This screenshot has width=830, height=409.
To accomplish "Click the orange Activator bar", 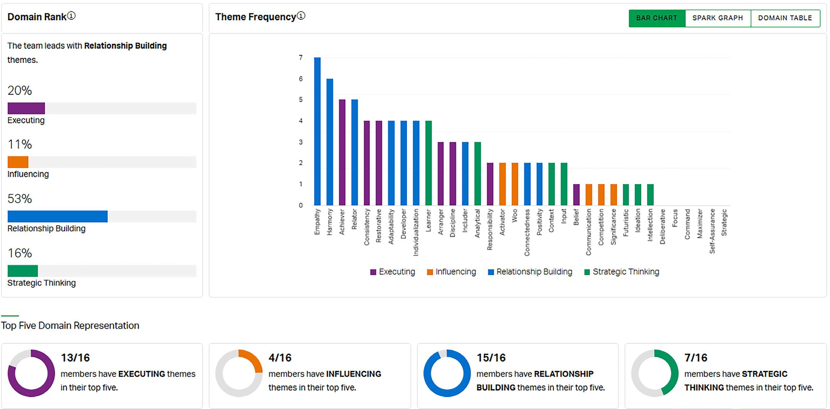I will point(502,184).
